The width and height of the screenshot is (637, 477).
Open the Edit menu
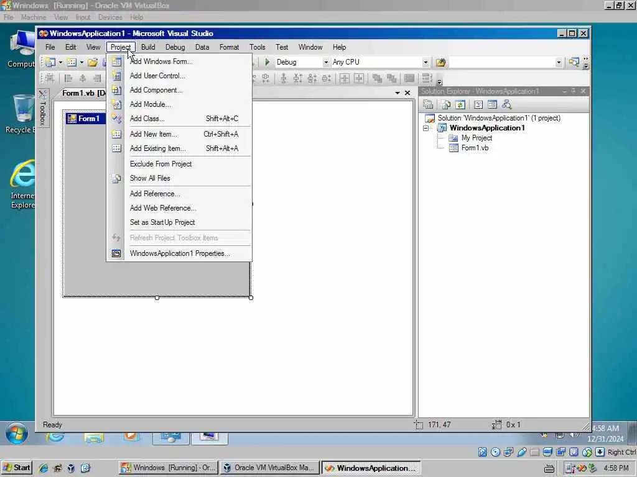coord(71,47)
